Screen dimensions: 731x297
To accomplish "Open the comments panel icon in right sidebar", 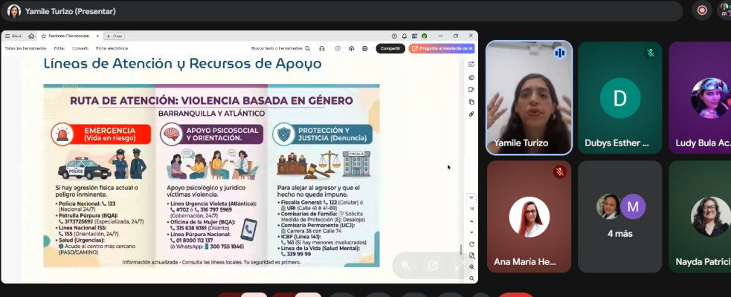I will [471, 78].
